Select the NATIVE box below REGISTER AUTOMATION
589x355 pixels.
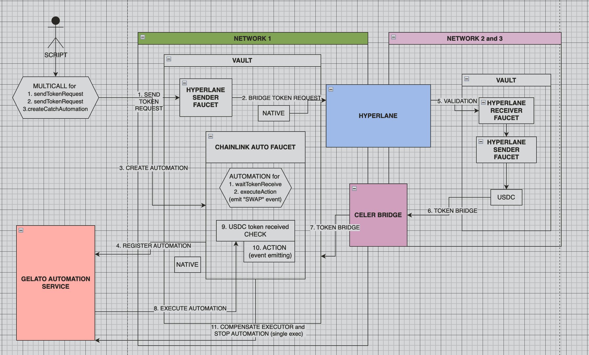(187, 265)
